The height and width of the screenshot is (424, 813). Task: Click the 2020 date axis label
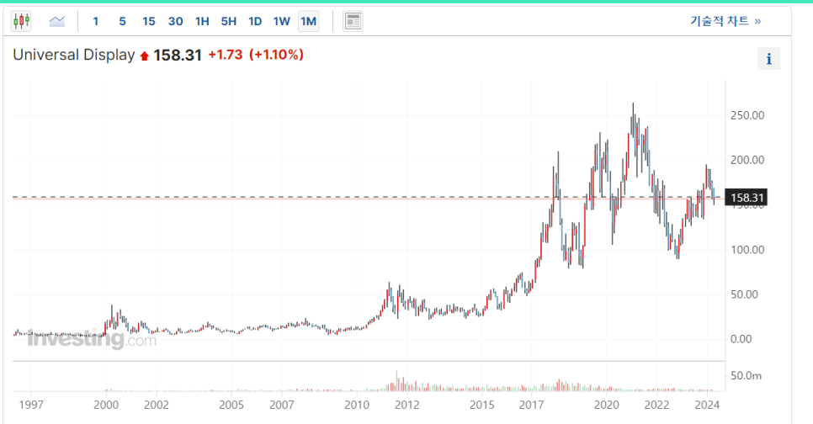(607, 405)
